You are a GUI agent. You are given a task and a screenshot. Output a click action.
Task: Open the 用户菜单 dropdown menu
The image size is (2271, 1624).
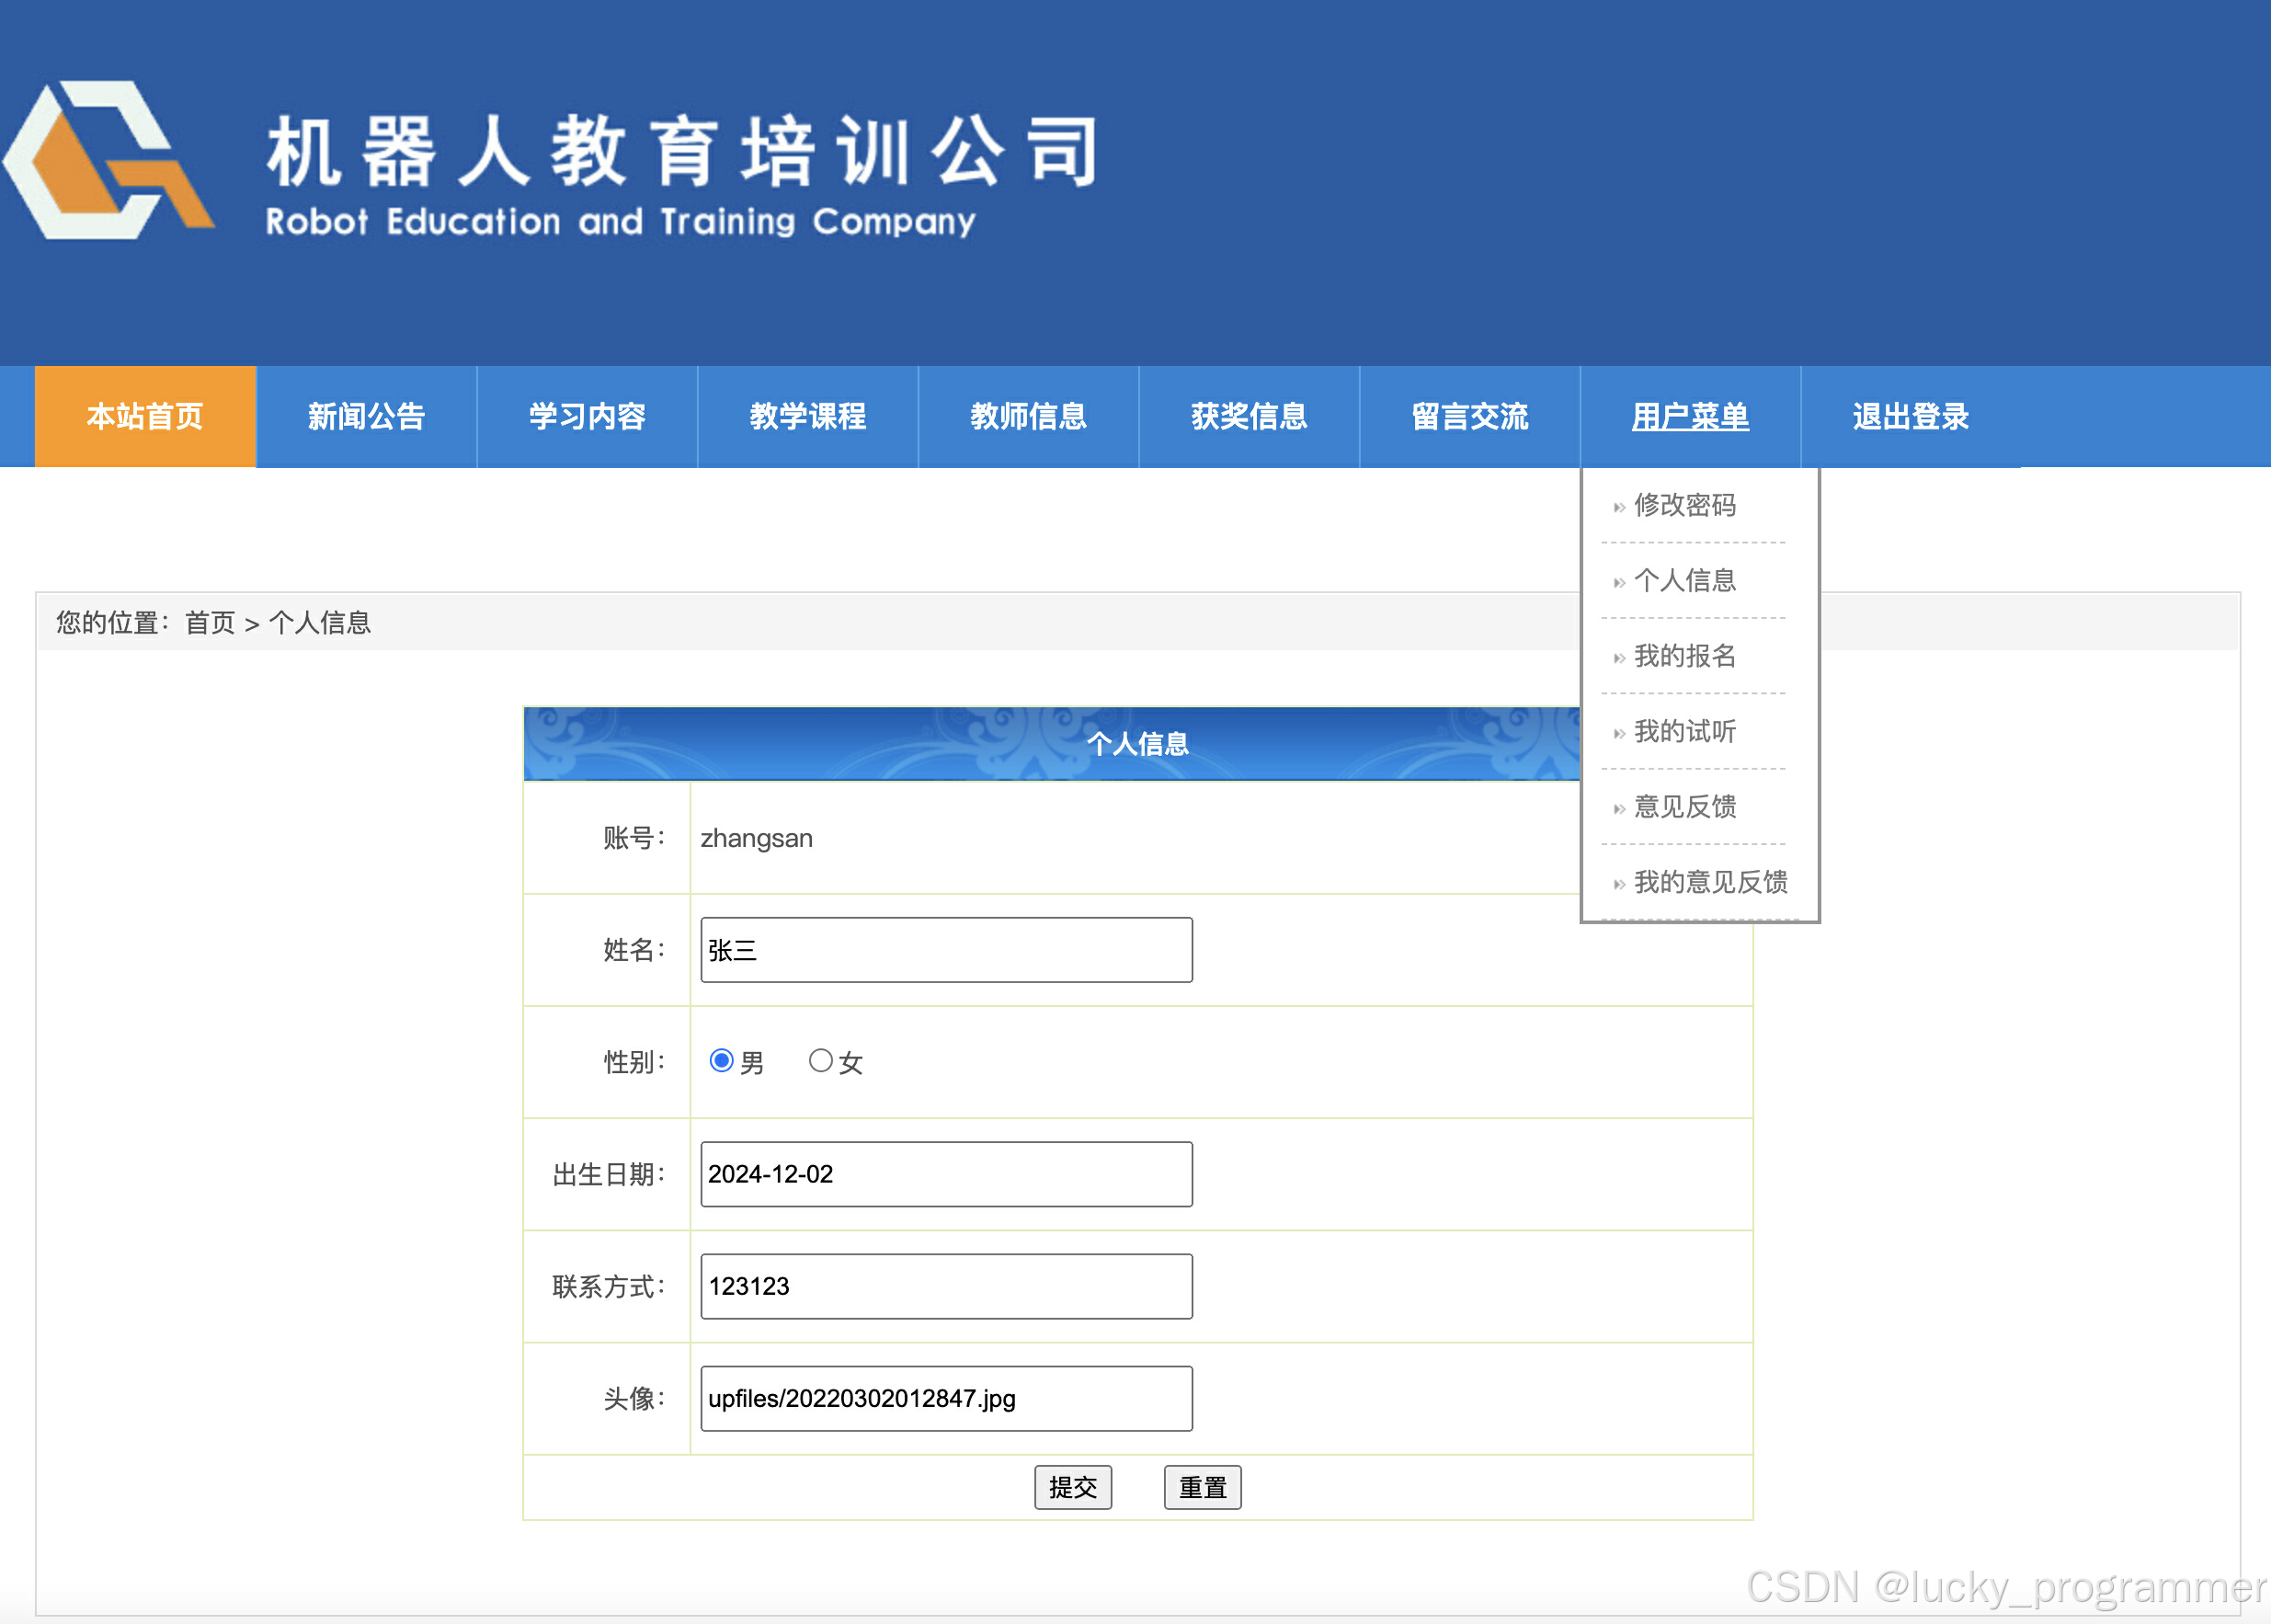[1689, 416]
